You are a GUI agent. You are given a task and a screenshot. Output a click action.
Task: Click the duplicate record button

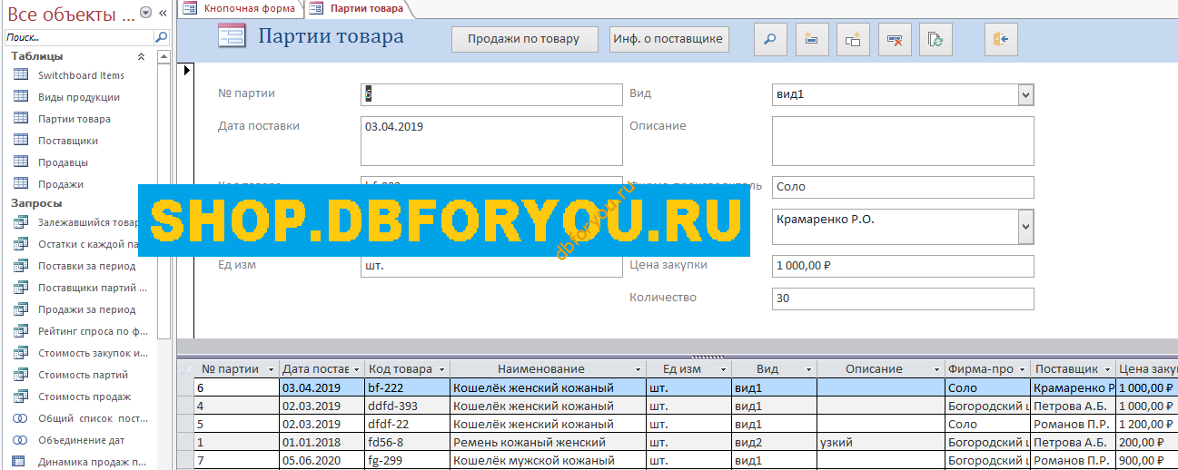[853, 39]
